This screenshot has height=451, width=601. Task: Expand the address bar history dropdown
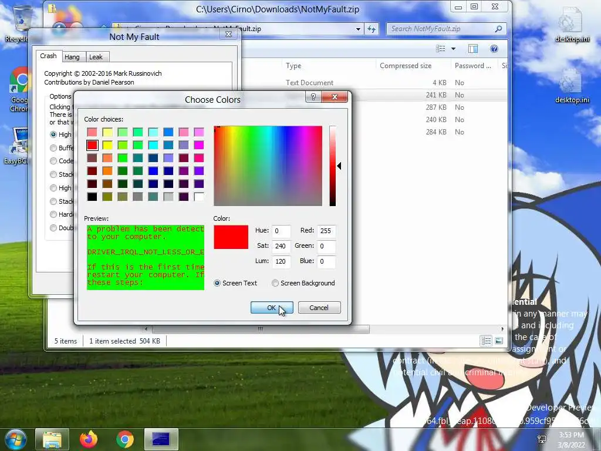pos(358,29)
